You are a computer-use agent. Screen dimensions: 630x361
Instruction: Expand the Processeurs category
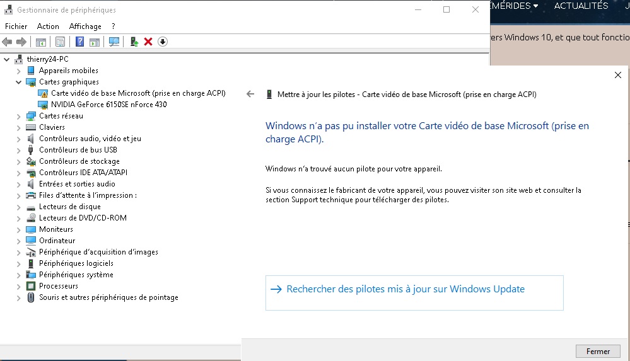[18, 286]
